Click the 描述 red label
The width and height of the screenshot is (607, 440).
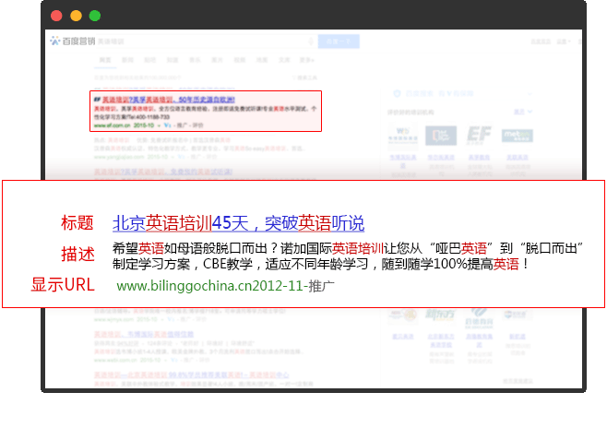click(x=77, y=255)
